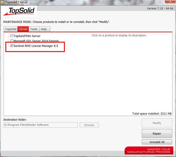Select the TopSolid'Pdm Server product label

pos(27,36)
